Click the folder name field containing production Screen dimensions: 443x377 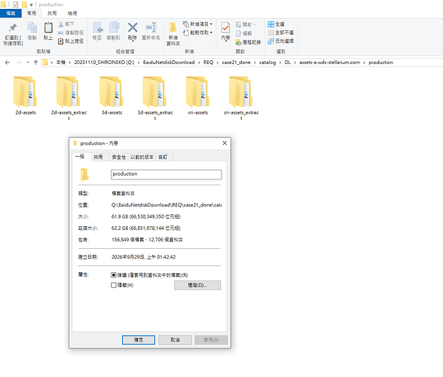pyautogui.click(x=166, y=174)
